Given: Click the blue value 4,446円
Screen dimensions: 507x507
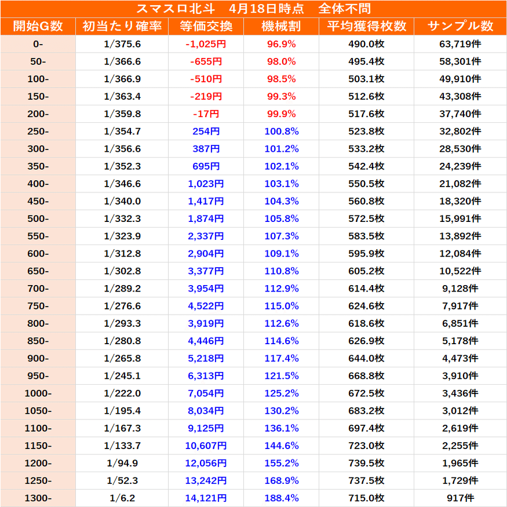Looking at the screenshot, I should [x=206, y=341].
